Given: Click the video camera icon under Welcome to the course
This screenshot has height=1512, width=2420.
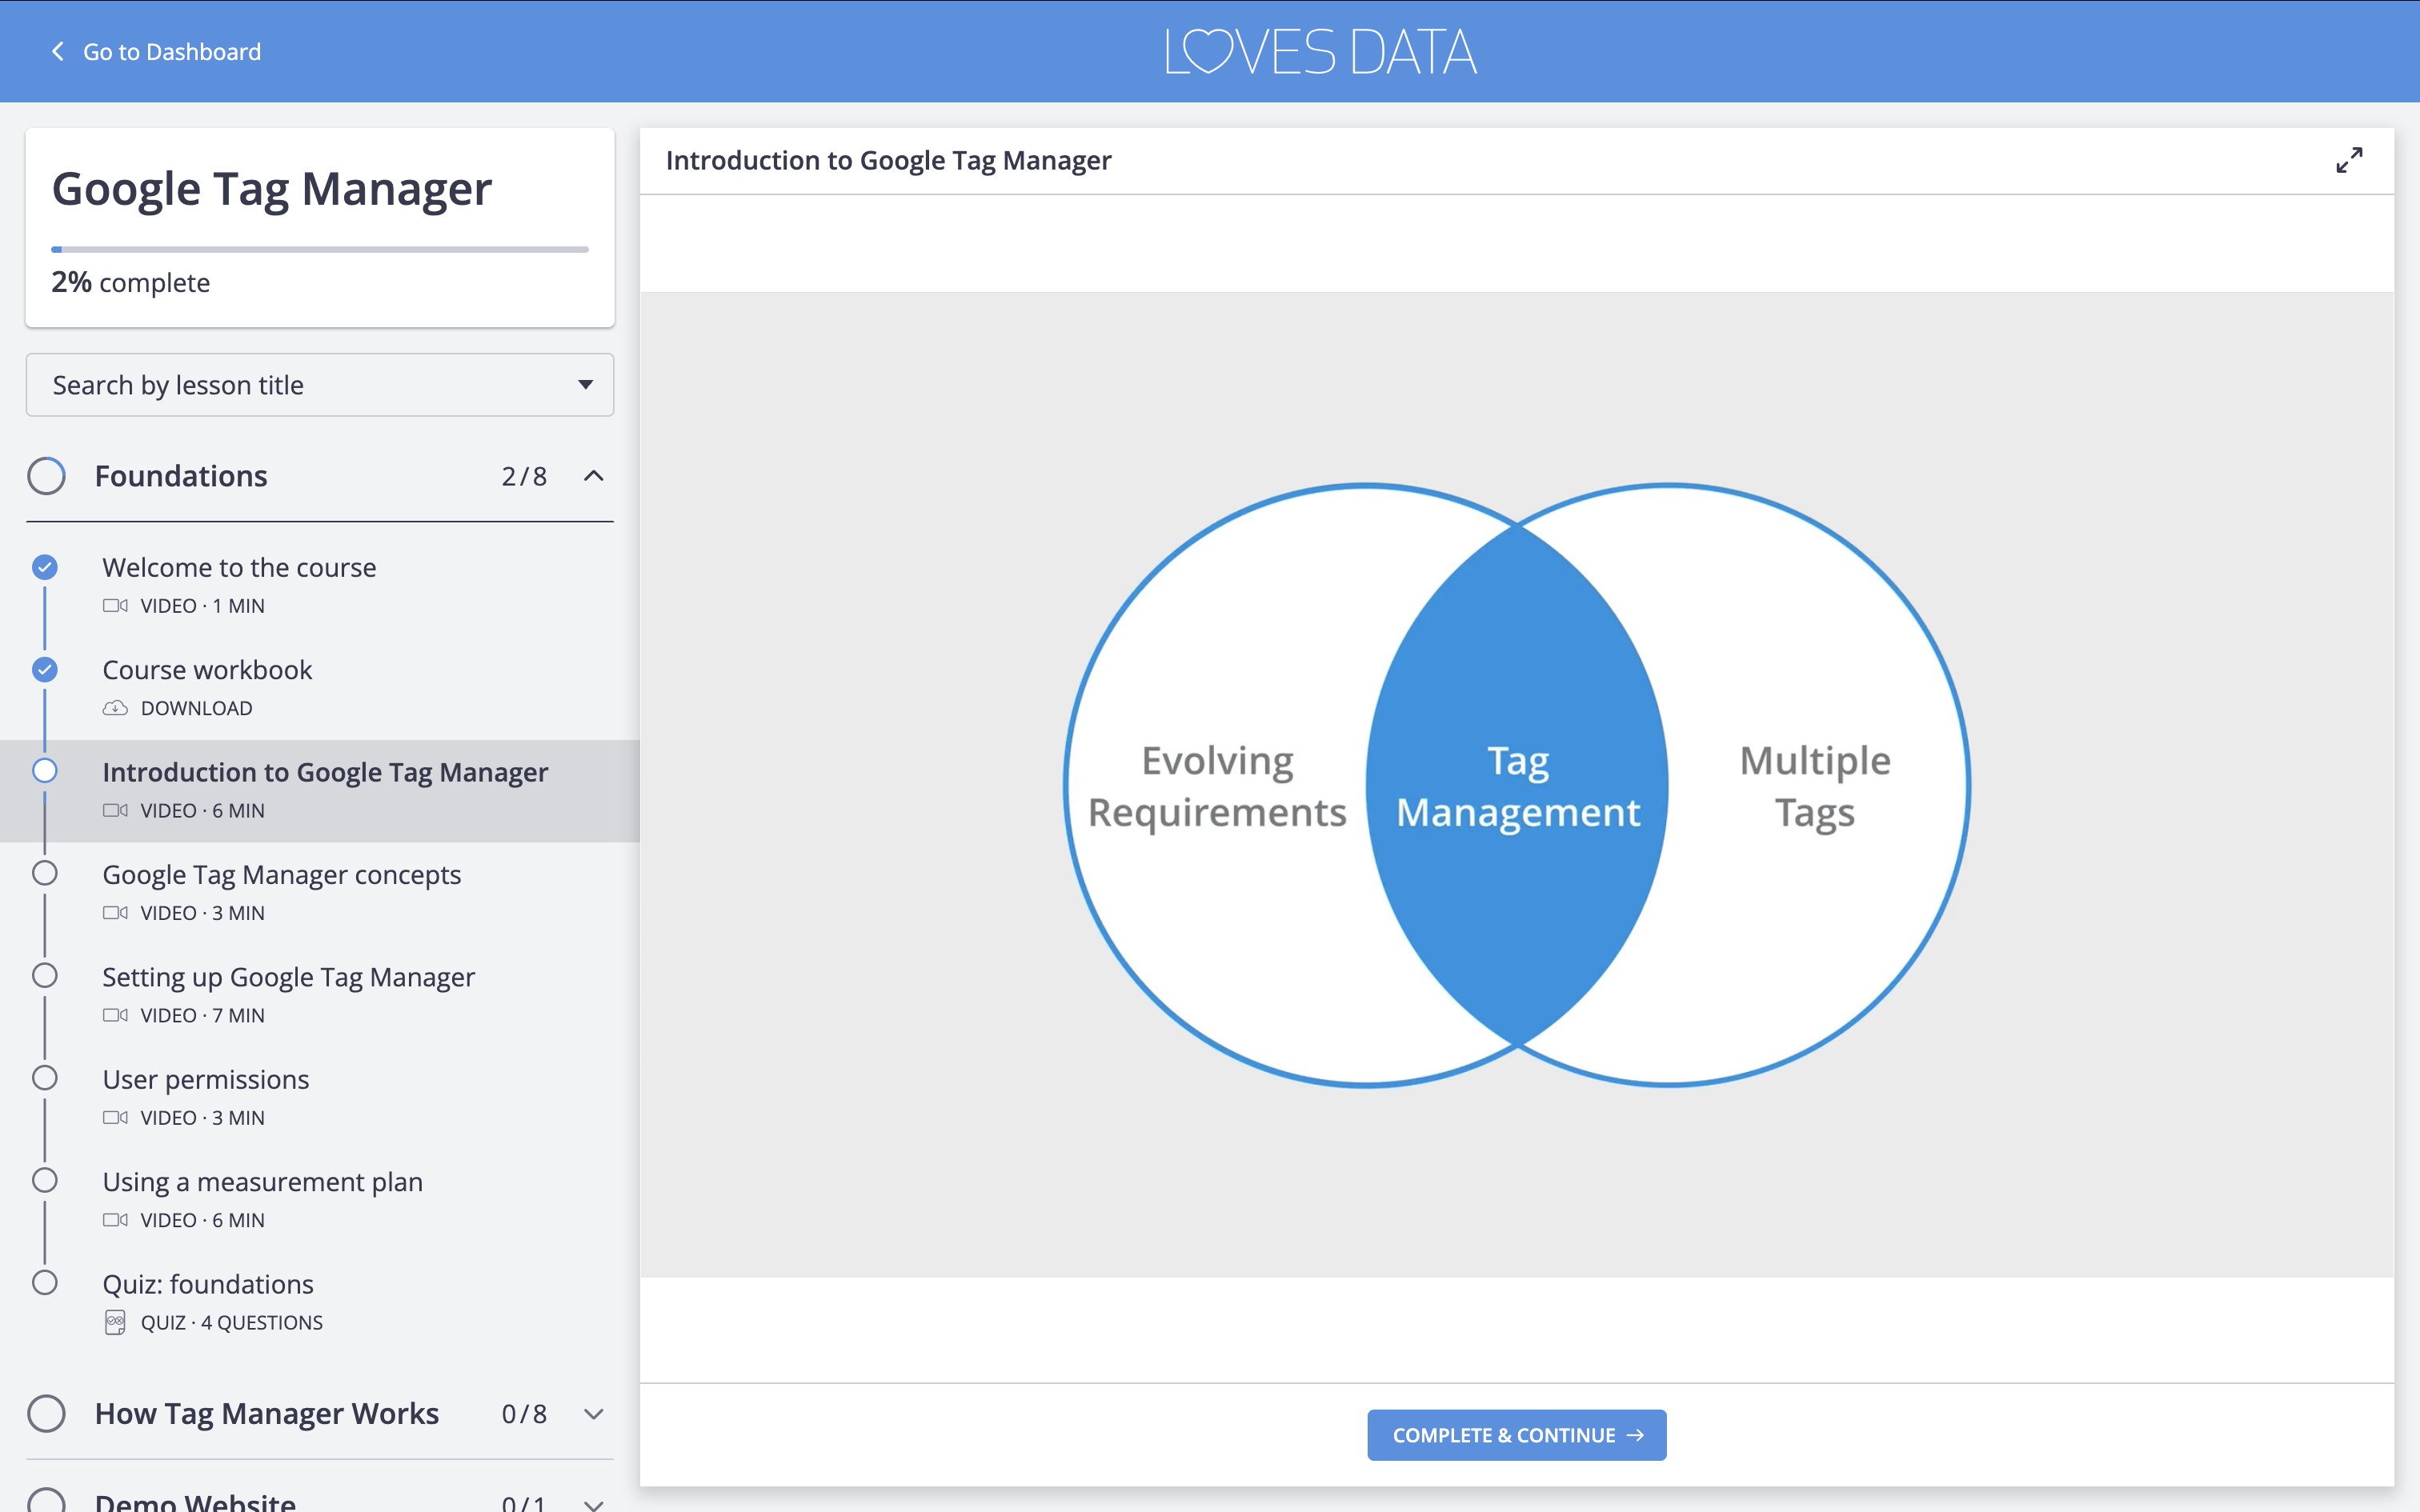Looking at the screenshot, I should [x=116, y=605].
